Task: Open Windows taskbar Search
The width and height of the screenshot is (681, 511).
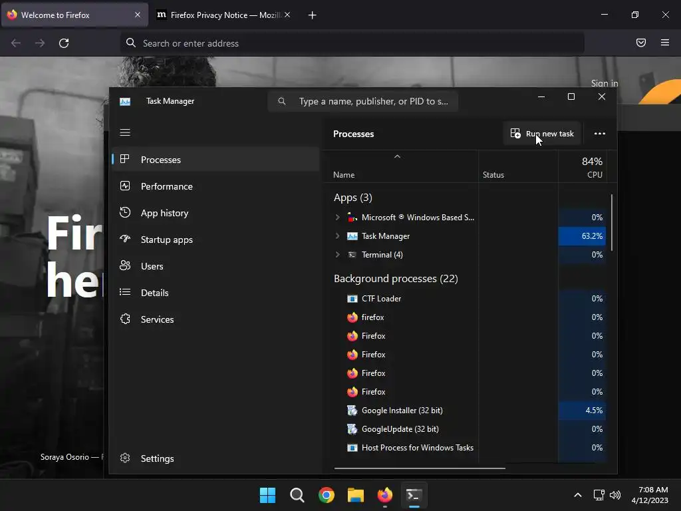Action: tap(297, 495)
